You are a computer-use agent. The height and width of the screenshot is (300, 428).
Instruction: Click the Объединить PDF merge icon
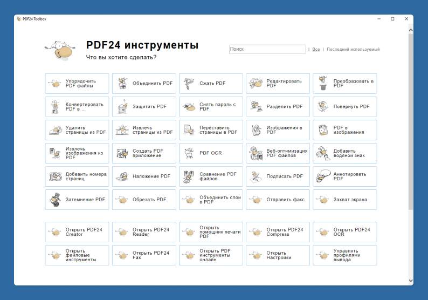point(122,84)
